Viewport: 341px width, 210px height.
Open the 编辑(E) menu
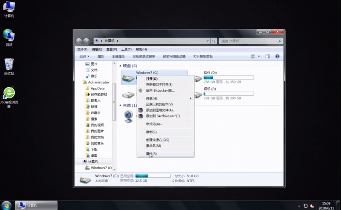click(97, 49)
